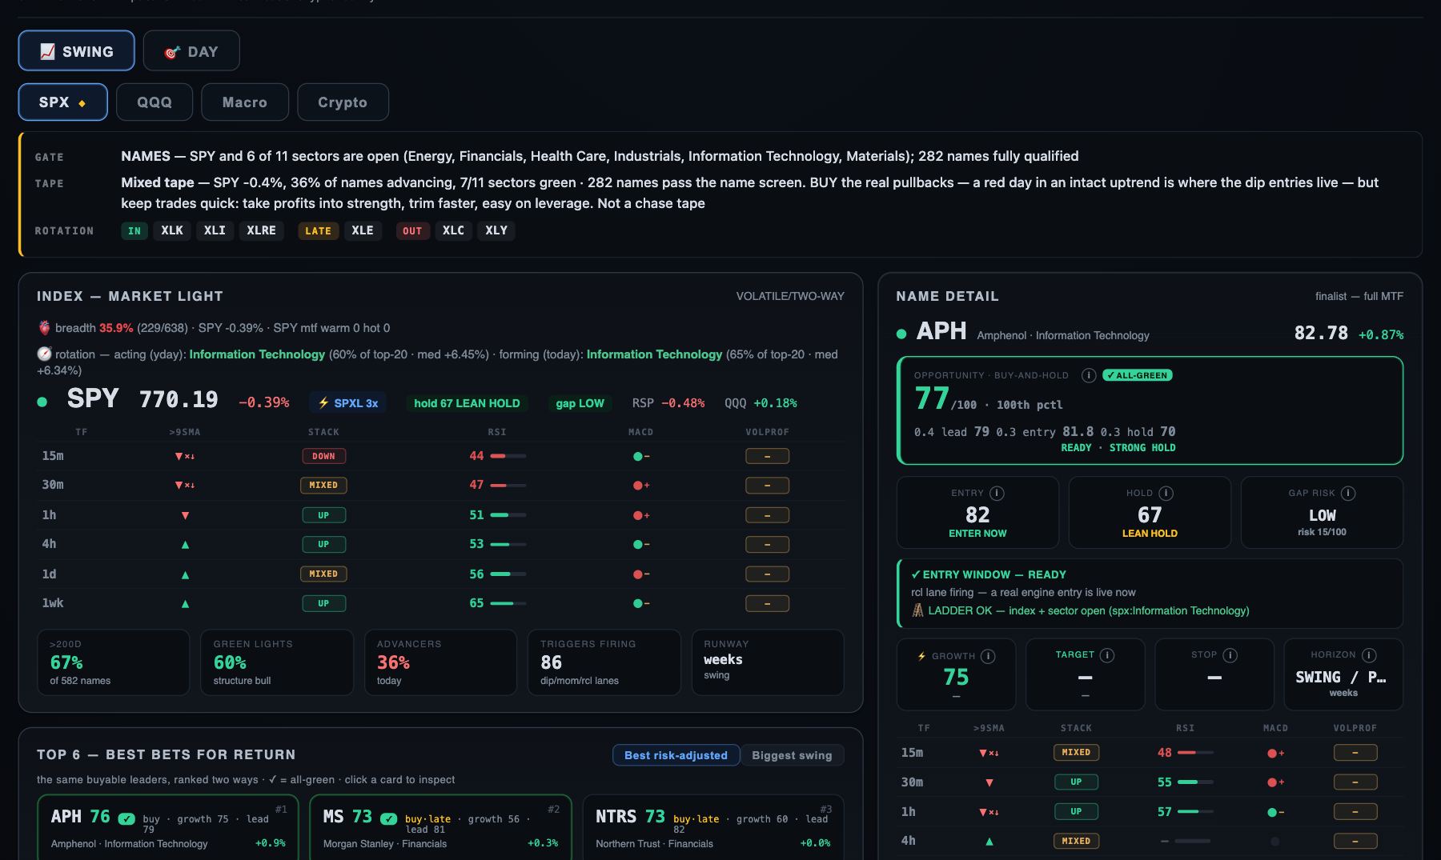Click the ladder icon beside LADDER OK
Viewport: 1441px width, 860px height.
tap(917, 610)
